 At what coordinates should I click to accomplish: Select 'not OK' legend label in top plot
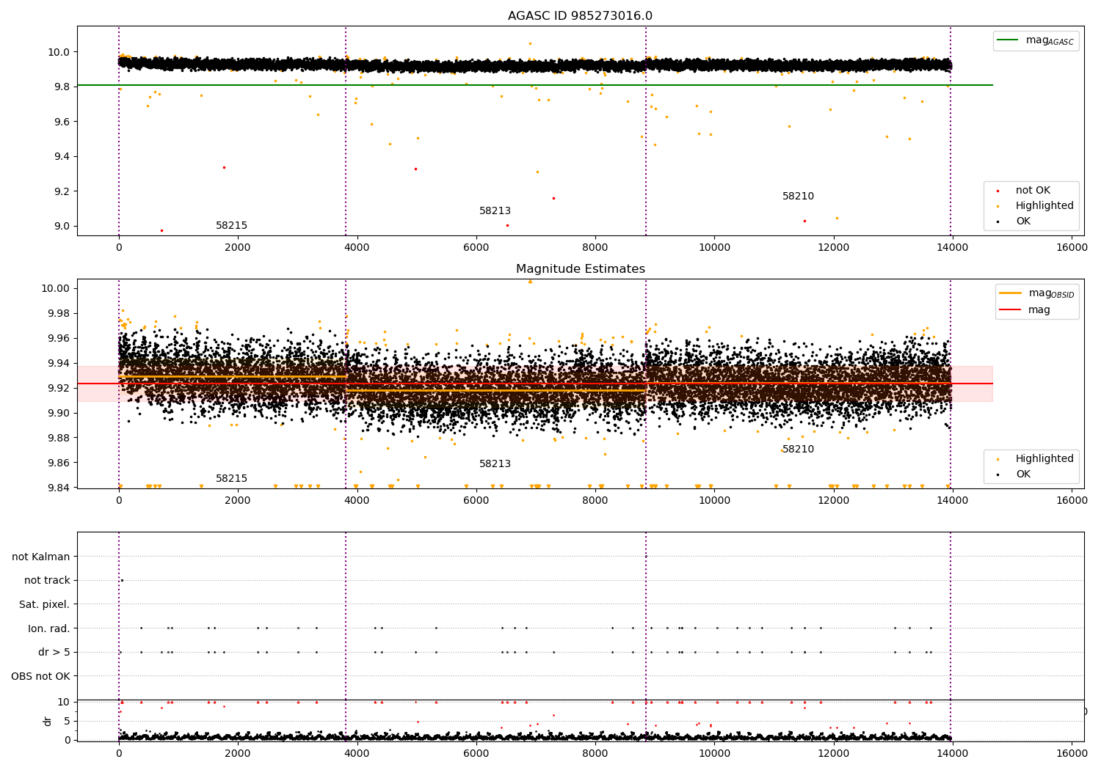tap(1033, 191)
